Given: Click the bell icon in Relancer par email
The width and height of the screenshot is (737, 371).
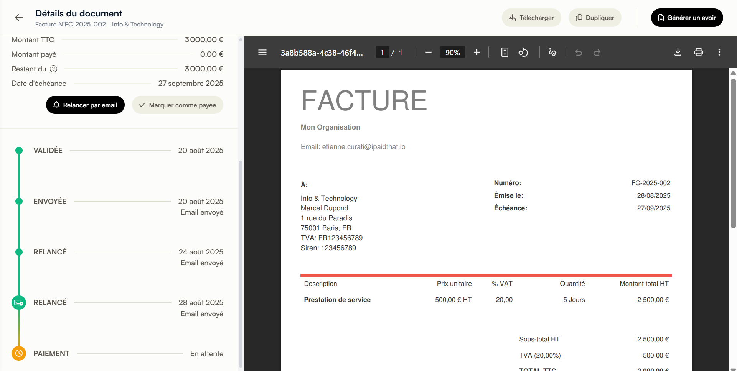Looking at the screenshot, I should (x=56, y=105).
